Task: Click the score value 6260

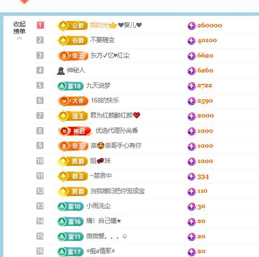Action: pyautogui.click(x=205, y=70)
